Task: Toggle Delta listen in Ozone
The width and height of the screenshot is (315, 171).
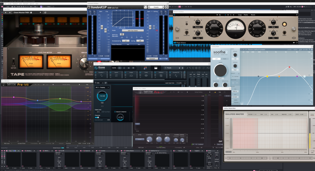Action: click(x=97, y=83)
